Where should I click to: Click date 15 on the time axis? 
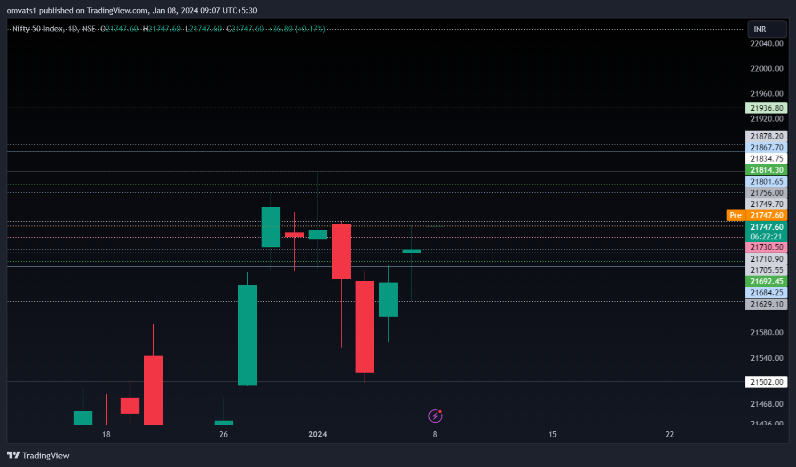[553, 434]
